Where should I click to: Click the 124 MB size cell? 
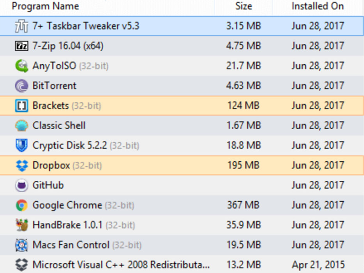pyautogui.click(x=243, y=106)
